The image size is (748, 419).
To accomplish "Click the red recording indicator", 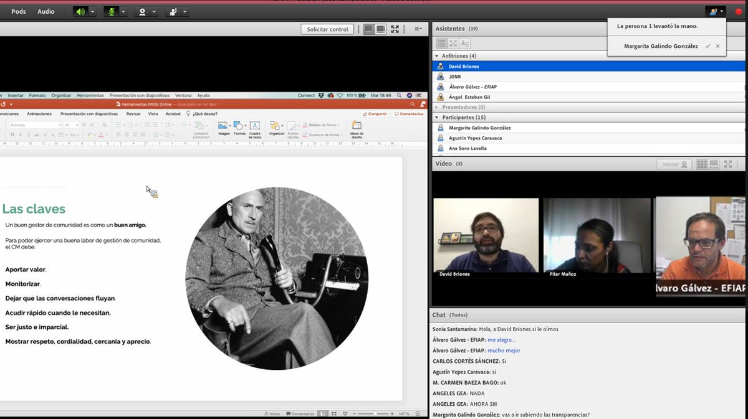I will point(738,11).
